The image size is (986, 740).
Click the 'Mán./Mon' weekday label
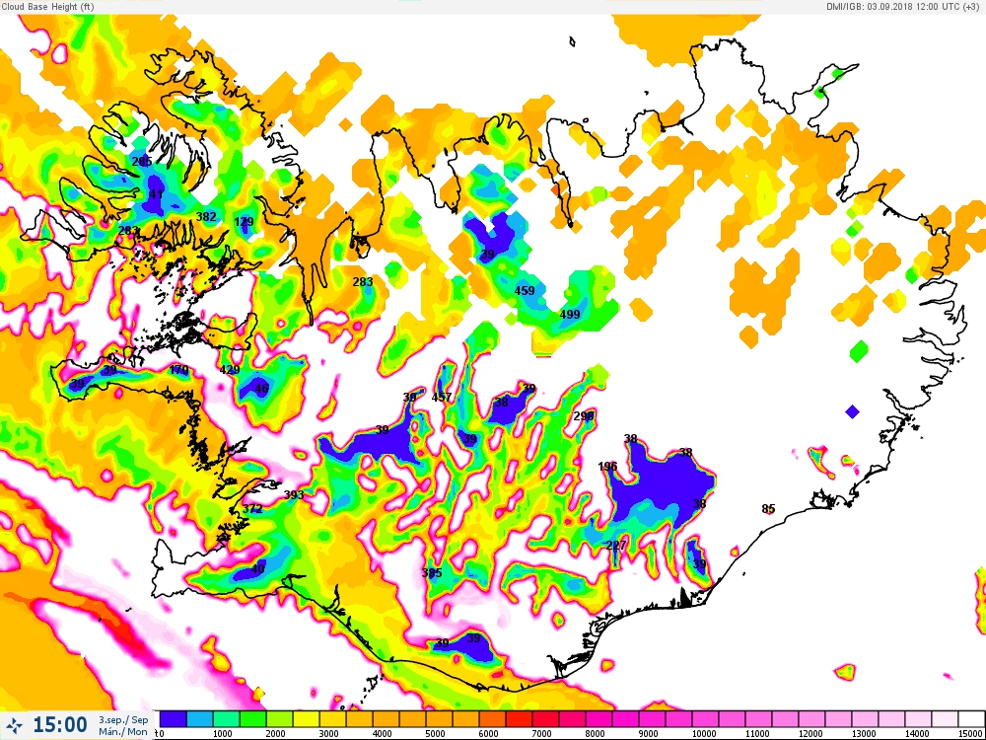(123, 731)
